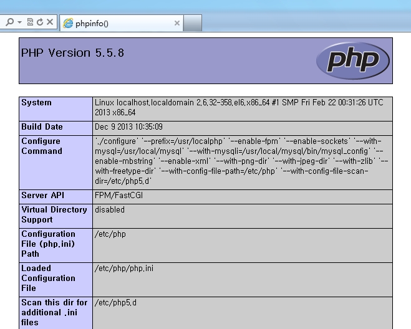Click the Dec 9 2013 10:35:09 value
Image resolution: width=411 pixels, height=329 pixels.
pos(128,126)
